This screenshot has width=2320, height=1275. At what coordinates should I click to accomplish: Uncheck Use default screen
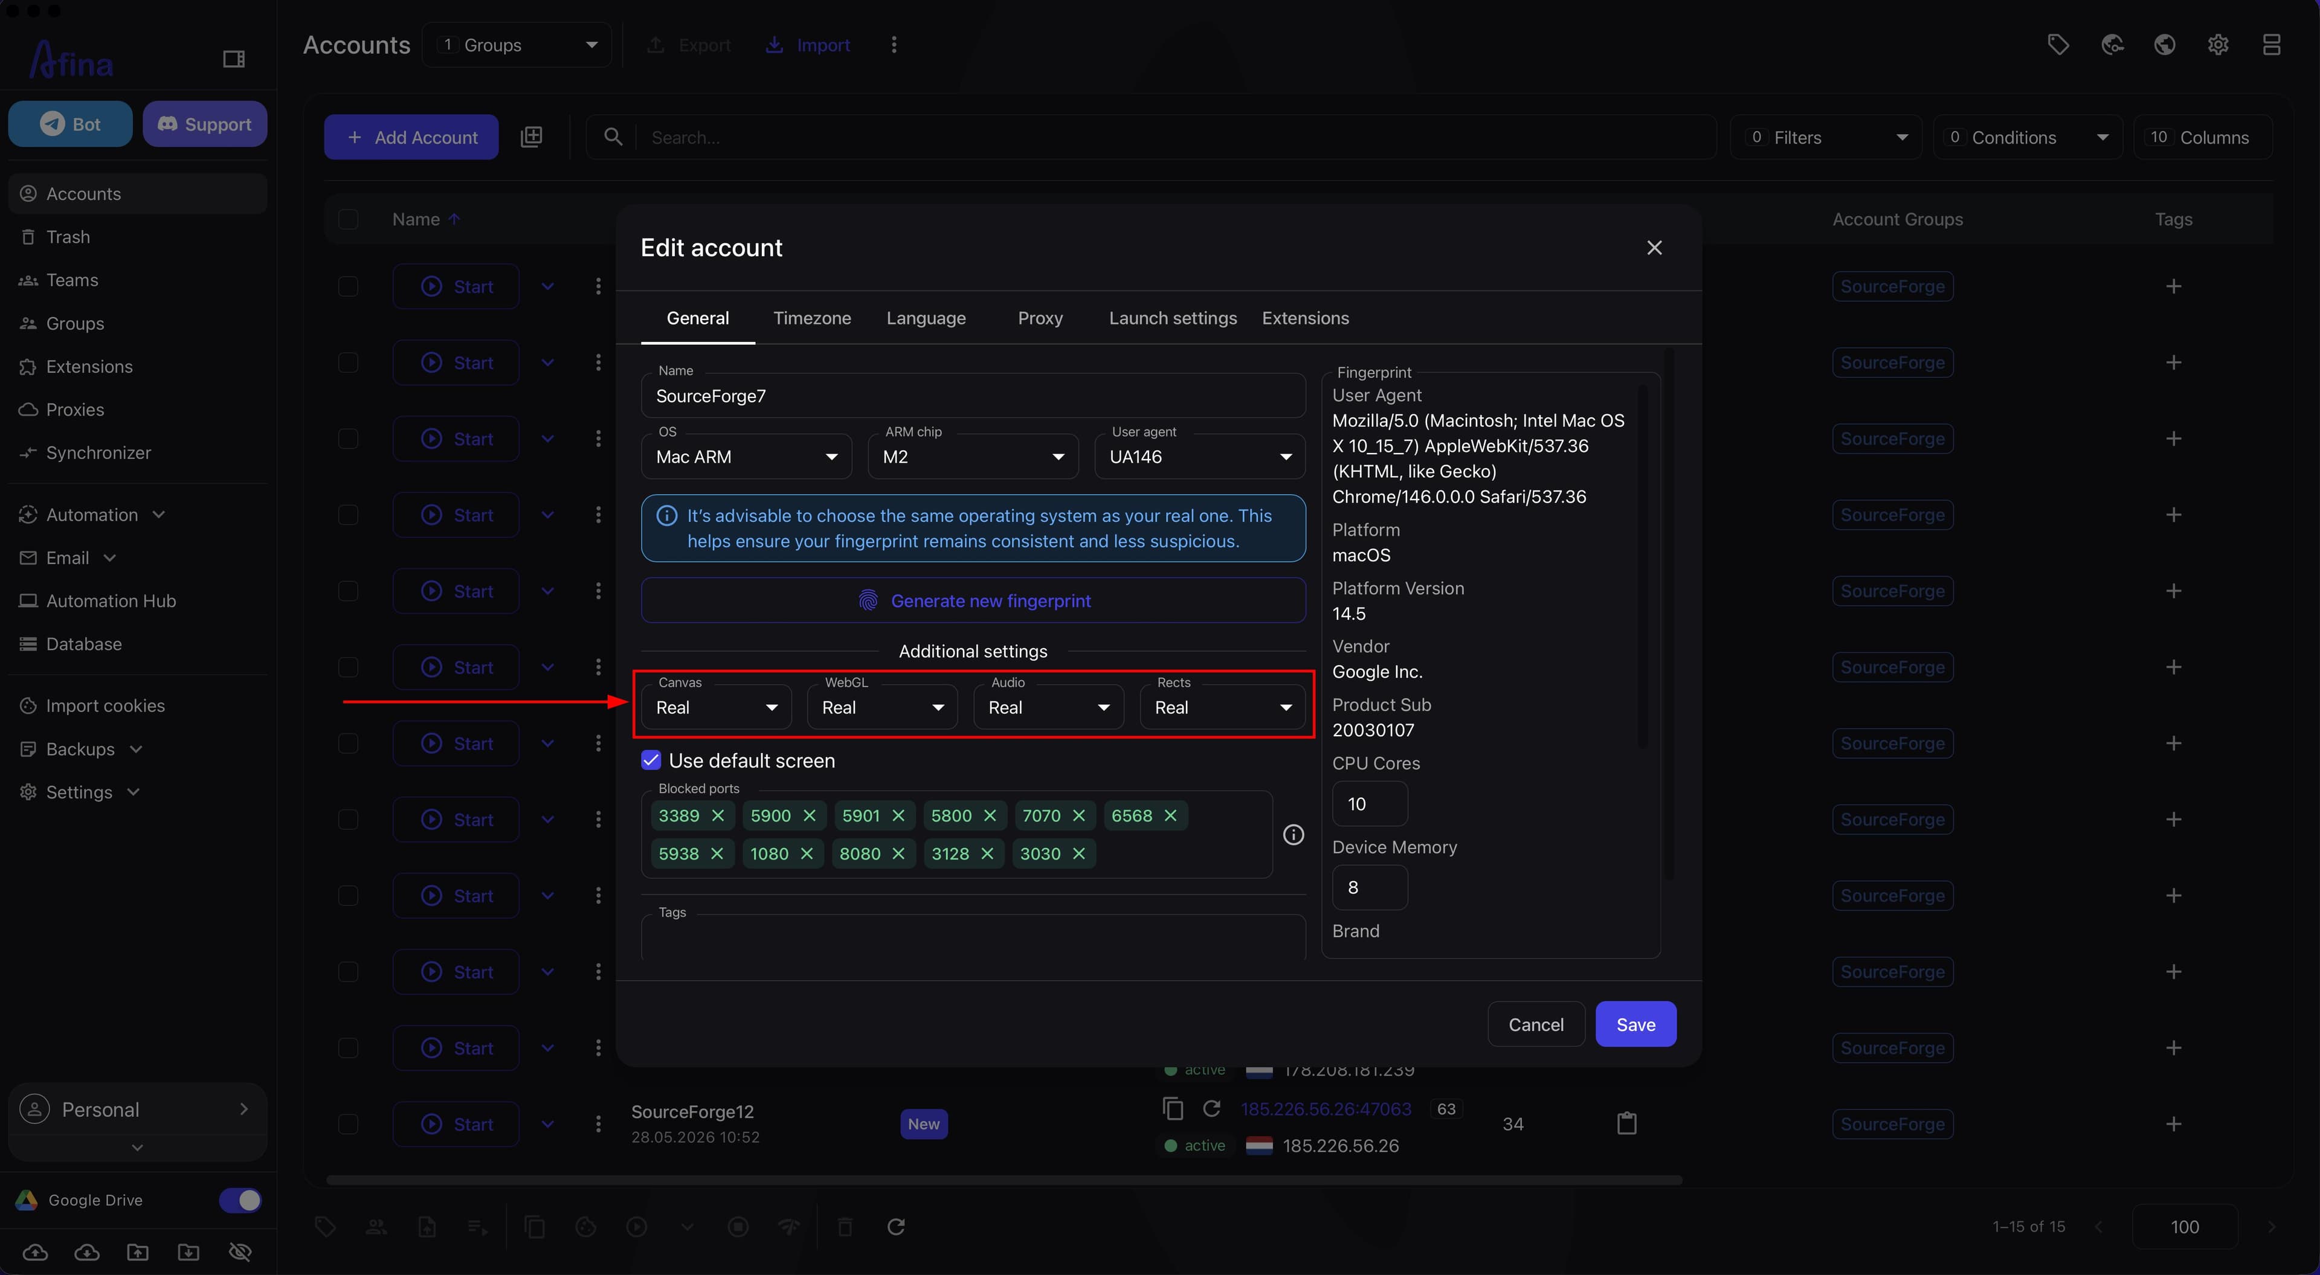[651, 761]
